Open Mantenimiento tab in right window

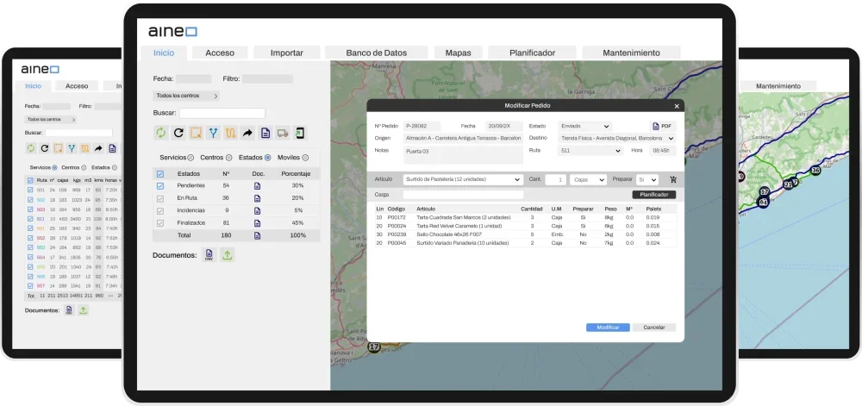[x=778, y=85]
